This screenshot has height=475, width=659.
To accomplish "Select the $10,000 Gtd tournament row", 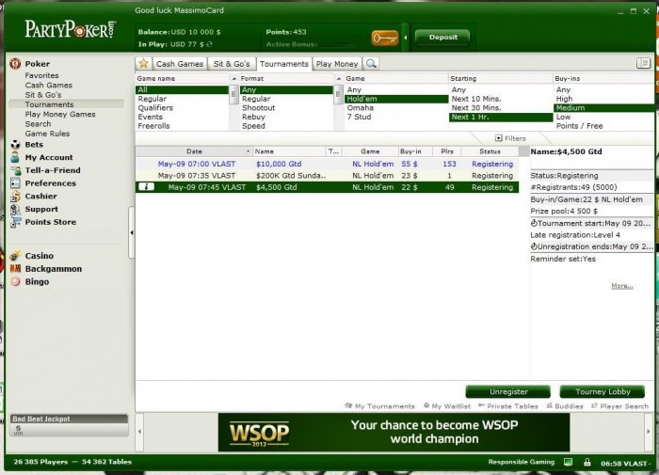I will pyautogui.click(x=327, y=164).
